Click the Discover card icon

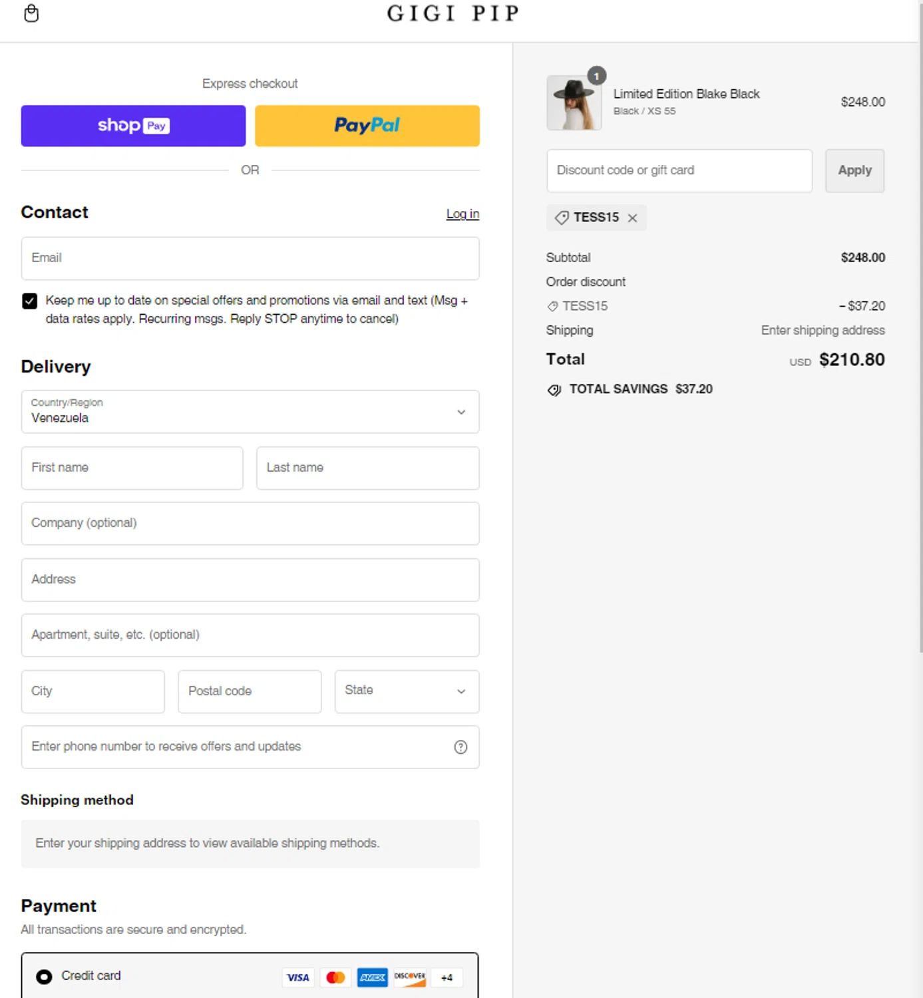pyautogui.click(x=409, y=977)
